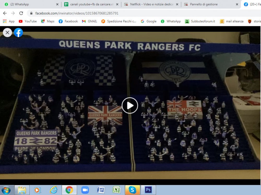
Task: Open Photoshop from the taskbar
Action: 148,190
